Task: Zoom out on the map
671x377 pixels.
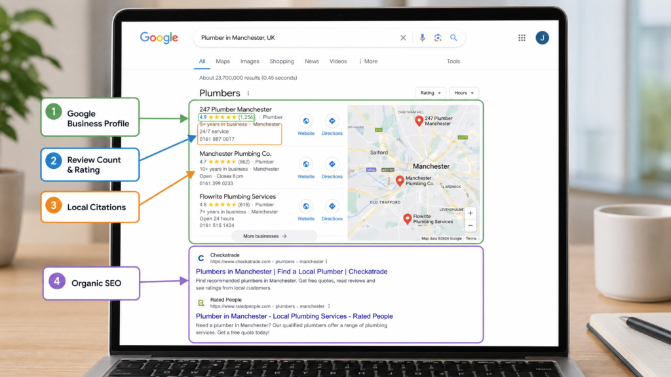Action: [x=470, y=225]
